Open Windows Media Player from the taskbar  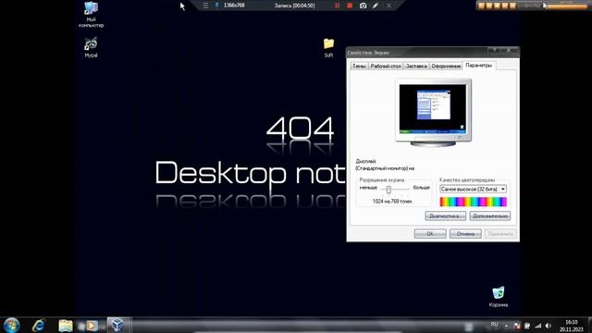92,326
